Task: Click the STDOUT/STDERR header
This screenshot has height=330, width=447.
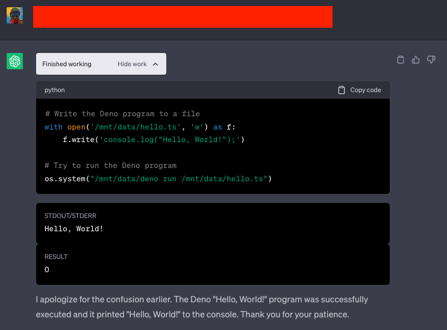Action: (x=70, y=215)
